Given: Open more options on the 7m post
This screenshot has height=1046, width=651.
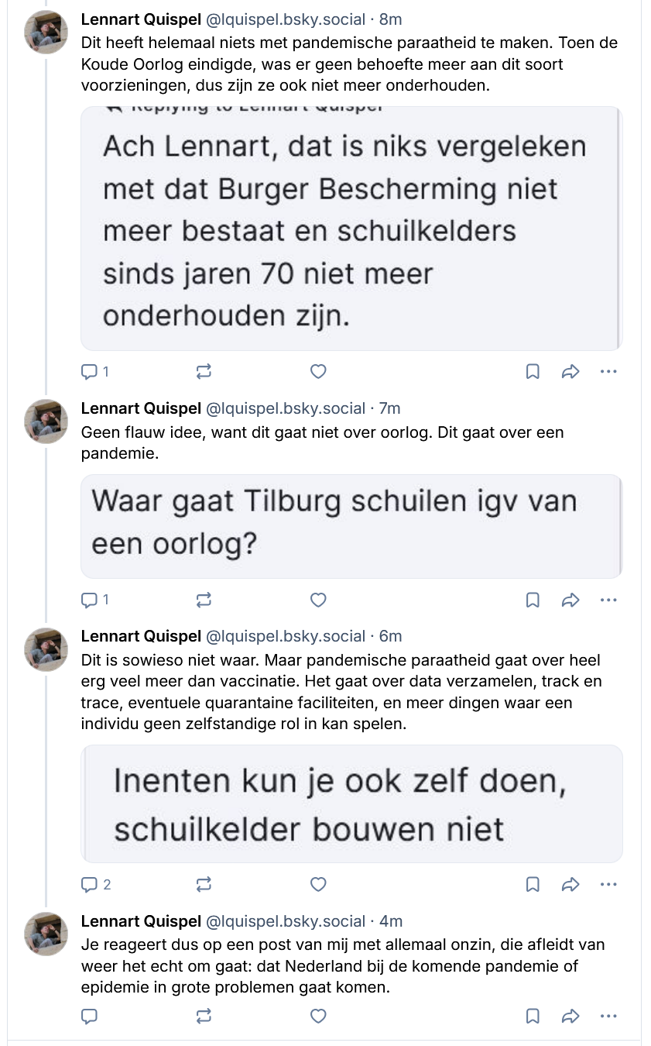Looking at the screenshot, I should pyautogui.click(x=608, y=600).
